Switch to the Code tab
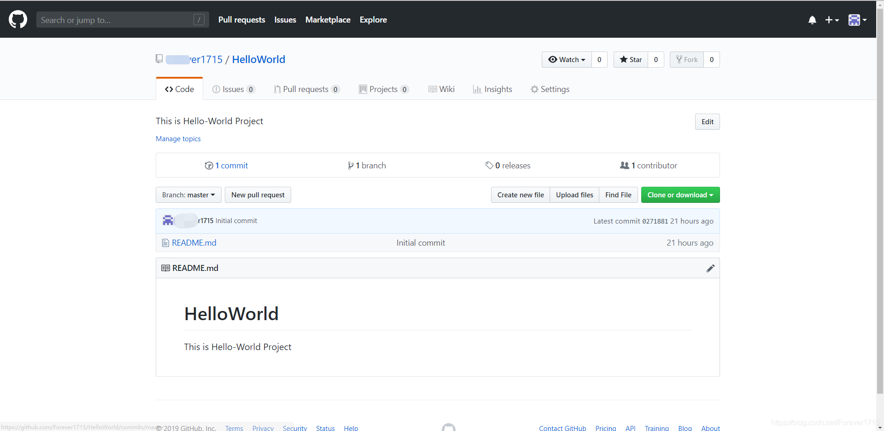Screen dimensions: 884x431 pos(179,89)
